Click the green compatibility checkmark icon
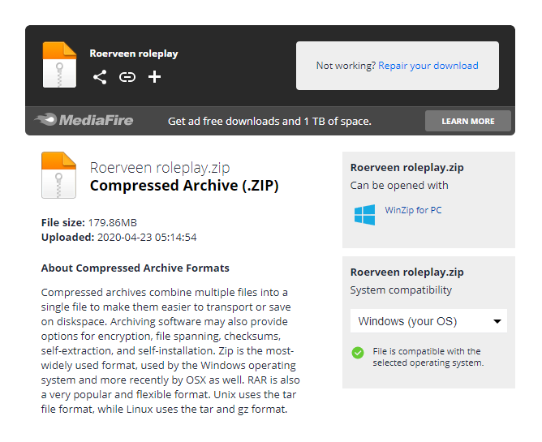This screenshot has height=442, width=542. (x=358, y=353)
